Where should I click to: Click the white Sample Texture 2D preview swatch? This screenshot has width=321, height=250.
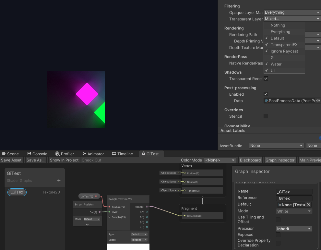click(128, 247)
